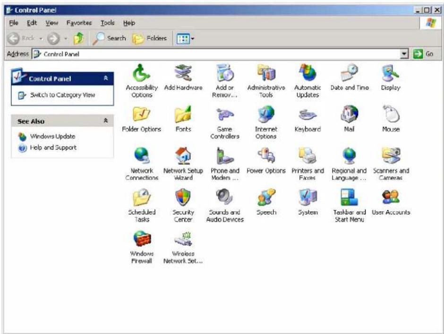Open the Fonts folder icon
This screenshot has width=444, height=334.
183,114
